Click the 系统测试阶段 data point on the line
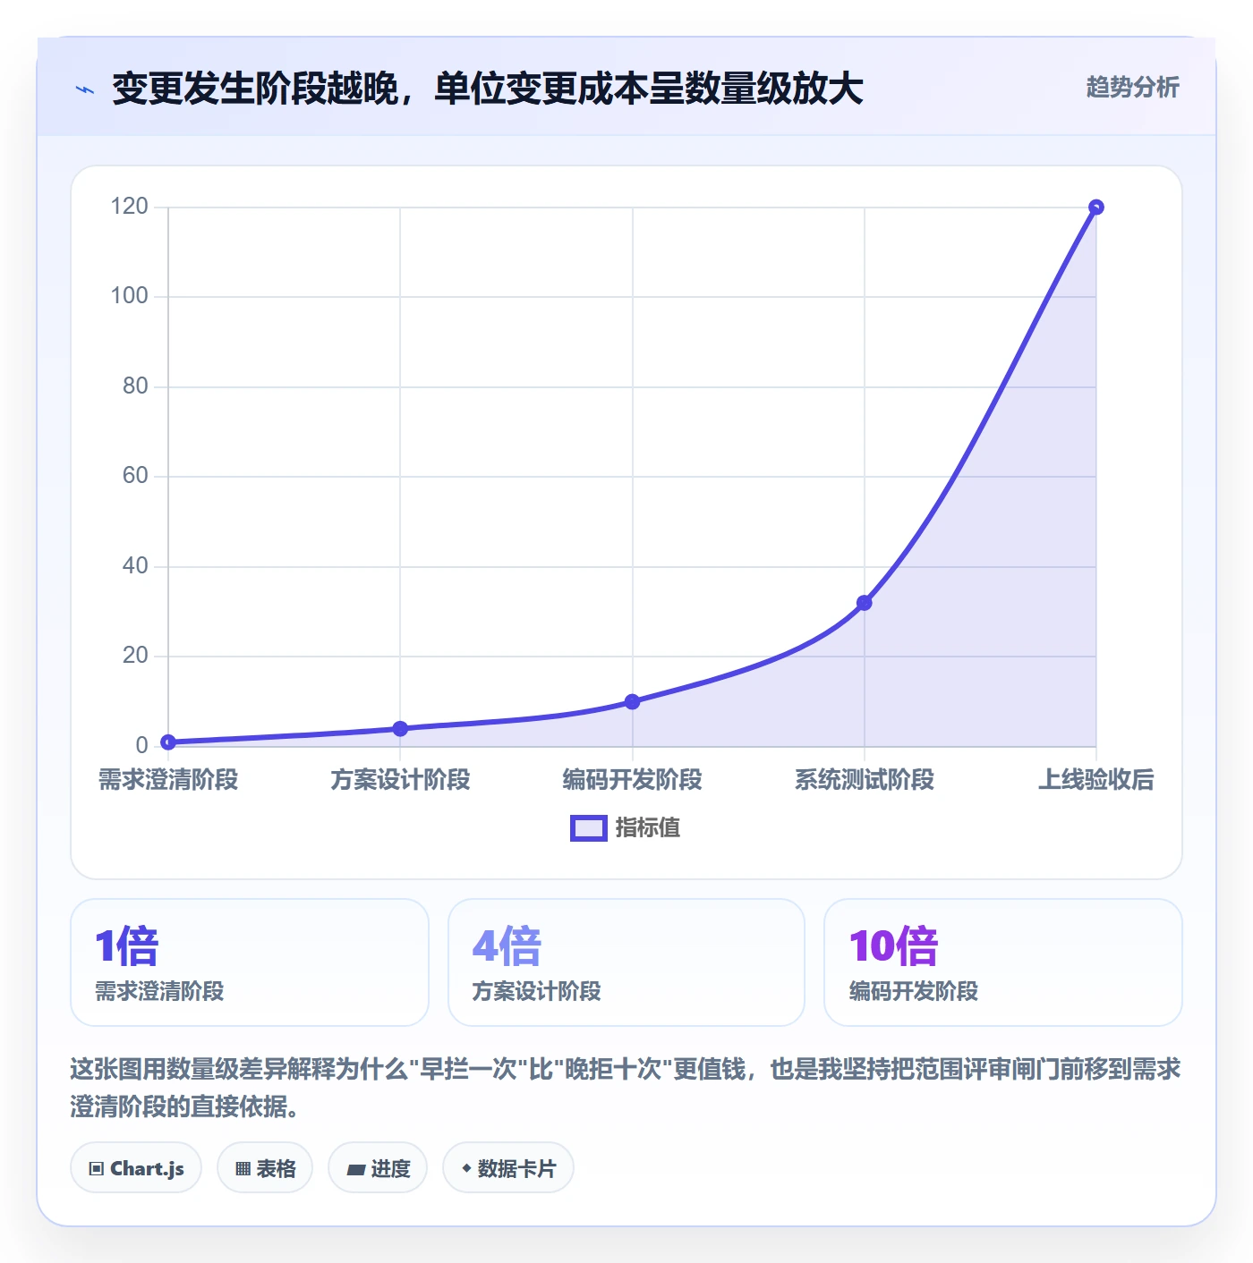This screenshot has height=1263, width=1253. pos(864,603)
